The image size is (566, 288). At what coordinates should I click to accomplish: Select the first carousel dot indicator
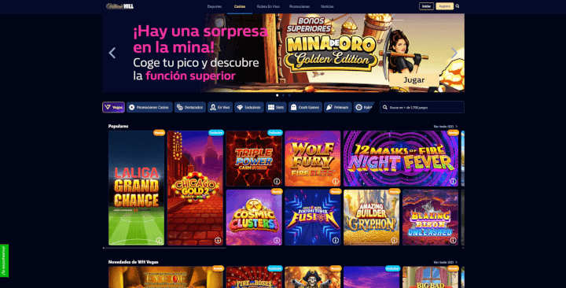click(x=277, y=95)
